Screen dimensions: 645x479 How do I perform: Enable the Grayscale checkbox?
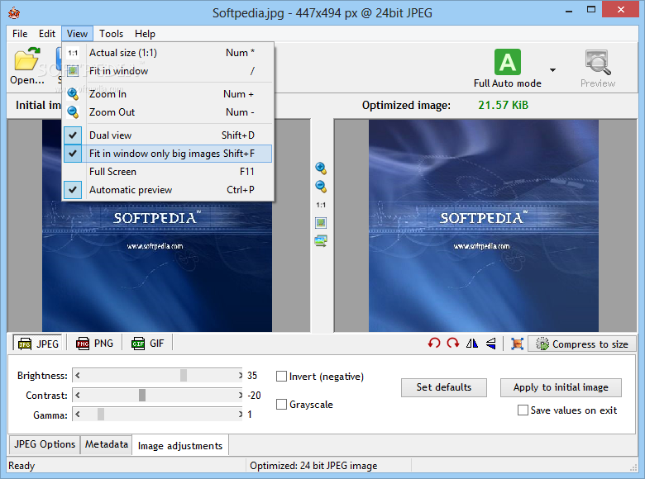(x=281, y=404)
